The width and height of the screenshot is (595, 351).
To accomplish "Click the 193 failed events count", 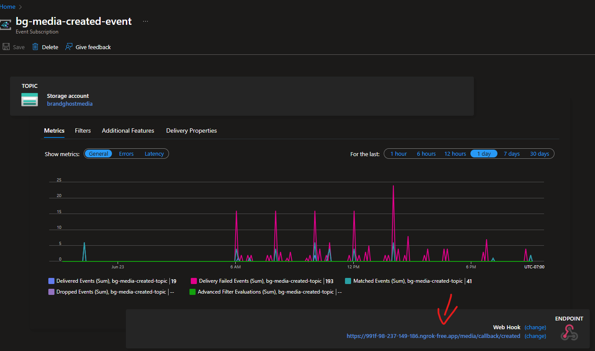I will click(329, 281).
